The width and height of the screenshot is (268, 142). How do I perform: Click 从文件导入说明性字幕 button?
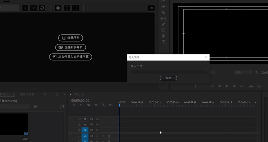pos(71,57)
